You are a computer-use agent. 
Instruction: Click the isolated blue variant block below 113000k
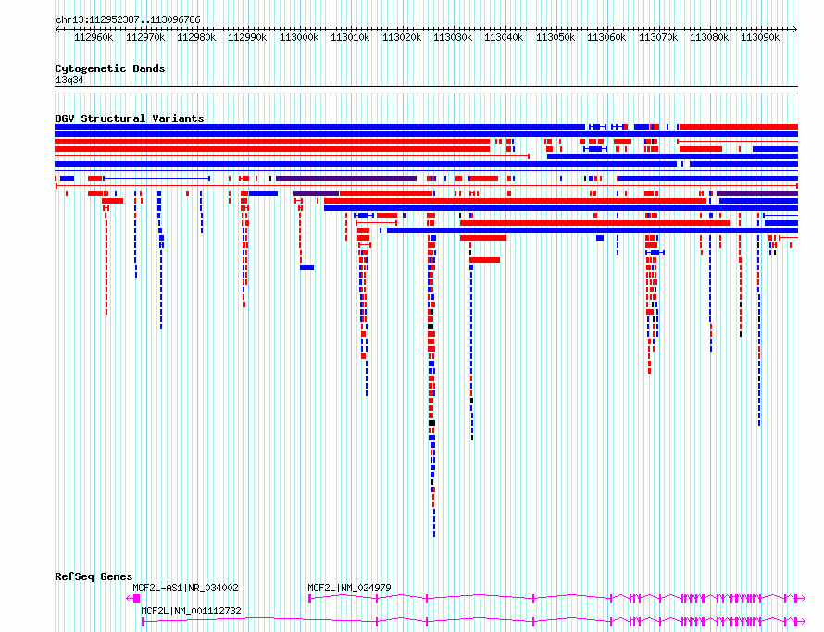tap(306, 267)
